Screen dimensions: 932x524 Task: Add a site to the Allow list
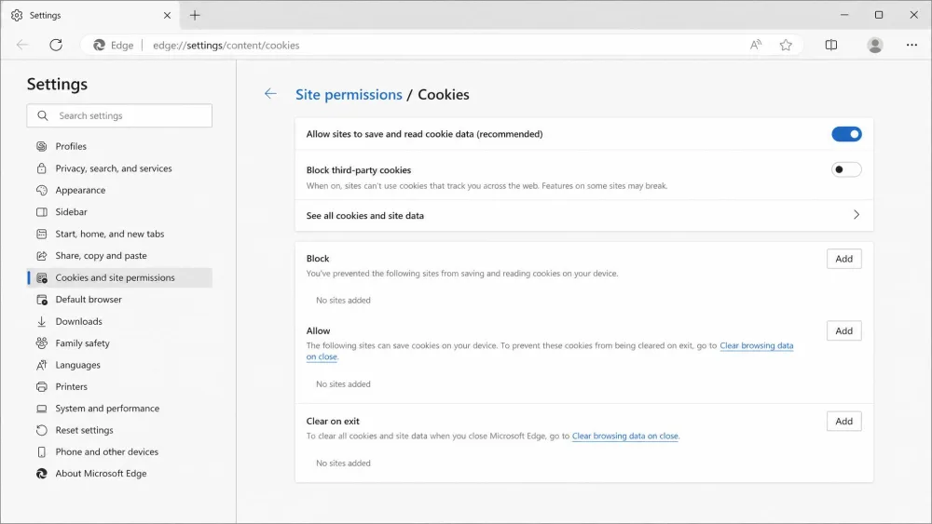(x=843, y=330)
